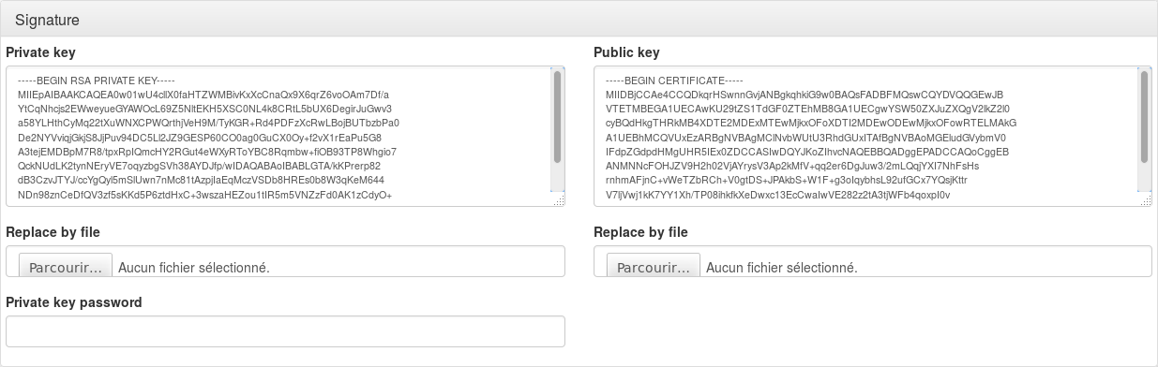Click the Public key textarea scrollbar
1158x367 pixels.
click(1145, 118)
